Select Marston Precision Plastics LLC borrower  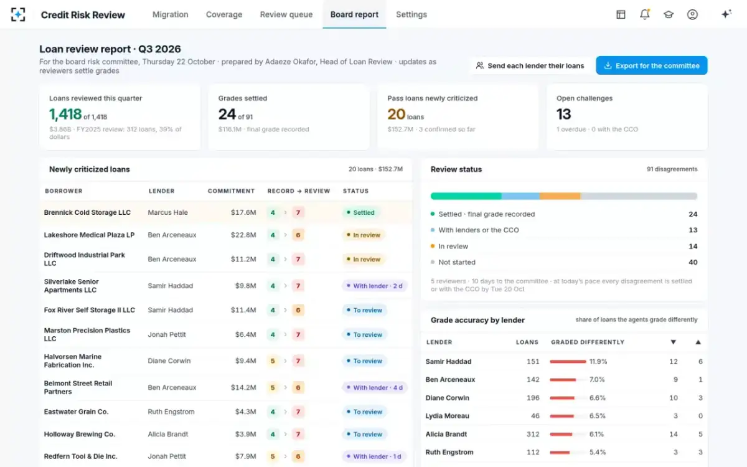87,334
